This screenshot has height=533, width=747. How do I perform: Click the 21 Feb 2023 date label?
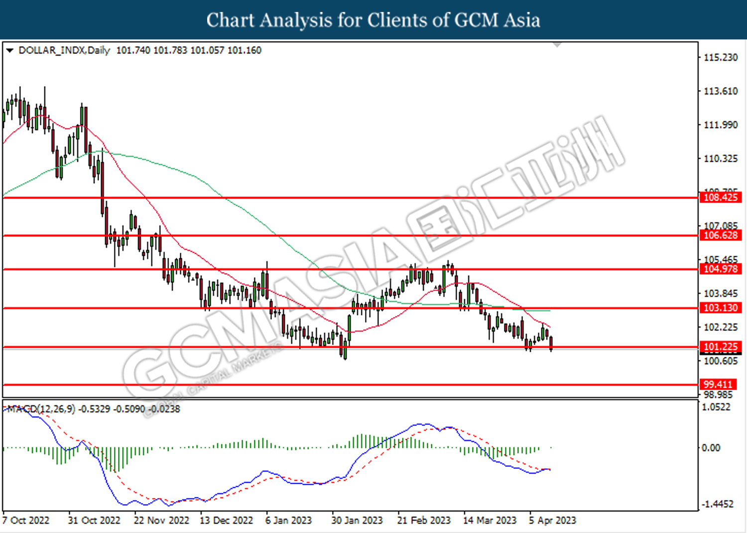point(424,521)
